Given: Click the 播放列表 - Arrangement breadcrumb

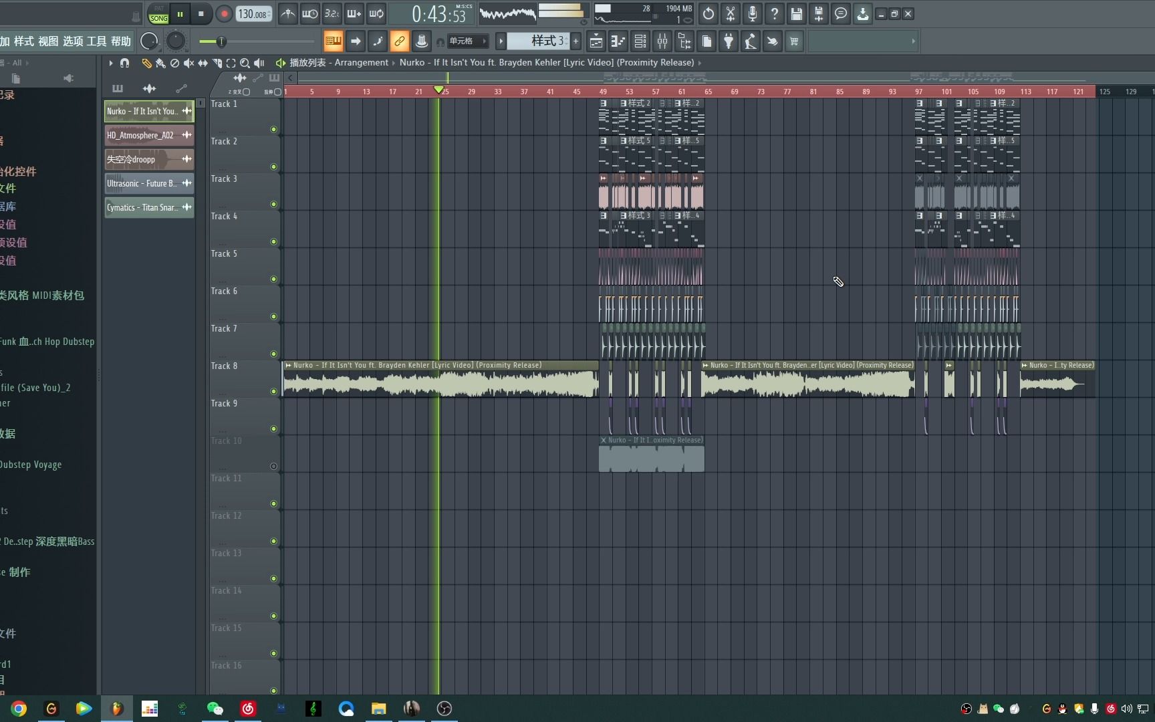Looking at the screenshot, I should tap(338, 63).
